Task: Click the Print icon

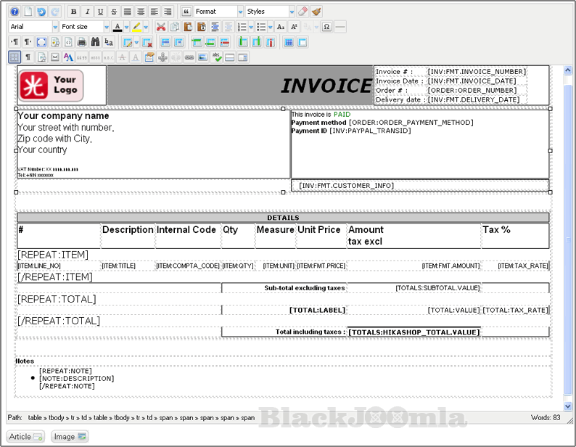Action: click(82, 42)
